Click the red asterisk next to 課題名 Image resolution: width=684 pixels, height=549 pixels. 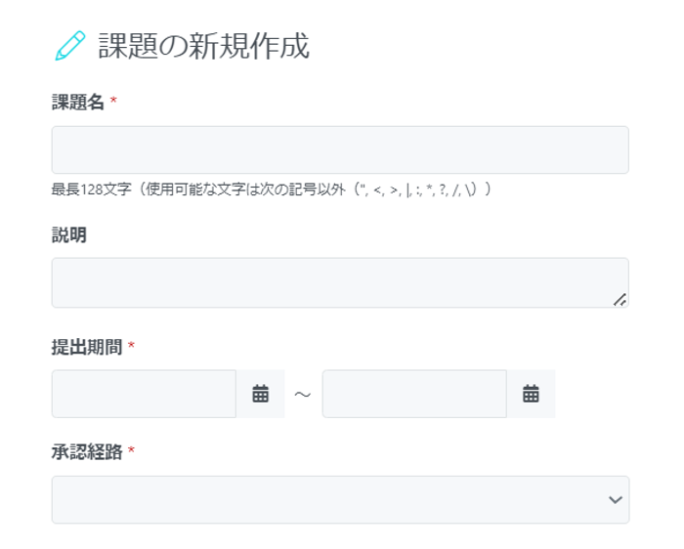coord(113,101)
